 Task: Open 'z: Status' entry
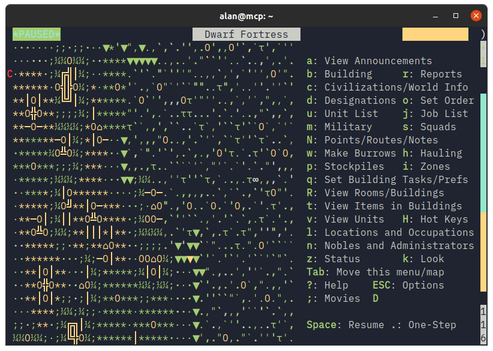[x=333, y=259]
